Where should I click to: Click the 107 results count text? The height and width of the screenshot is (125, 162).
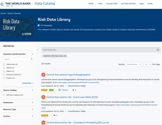(46, 64)
